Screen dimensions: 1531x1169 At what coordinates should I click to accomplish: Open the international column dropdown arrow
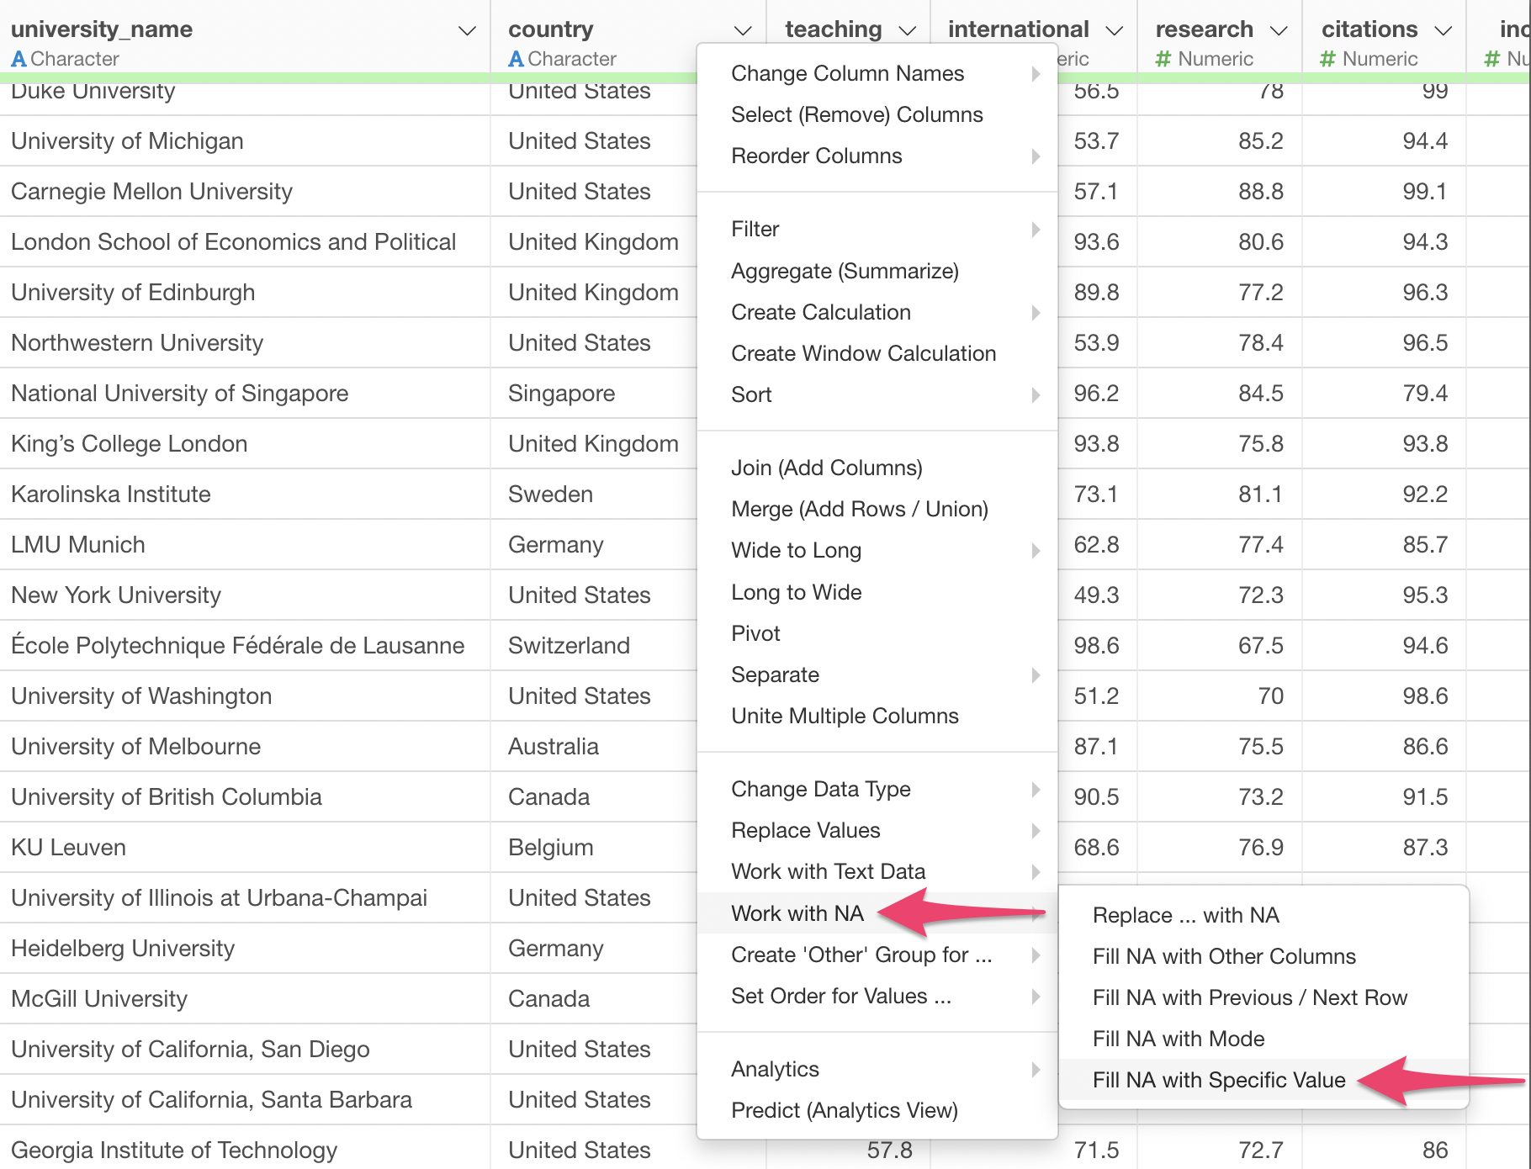pos(1115,31)
